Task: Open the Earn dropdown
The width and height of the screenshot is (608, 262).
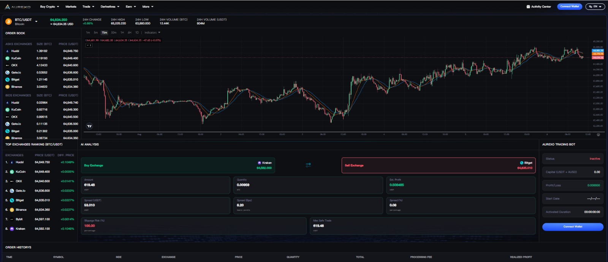Action: click(x=131, y=6)
